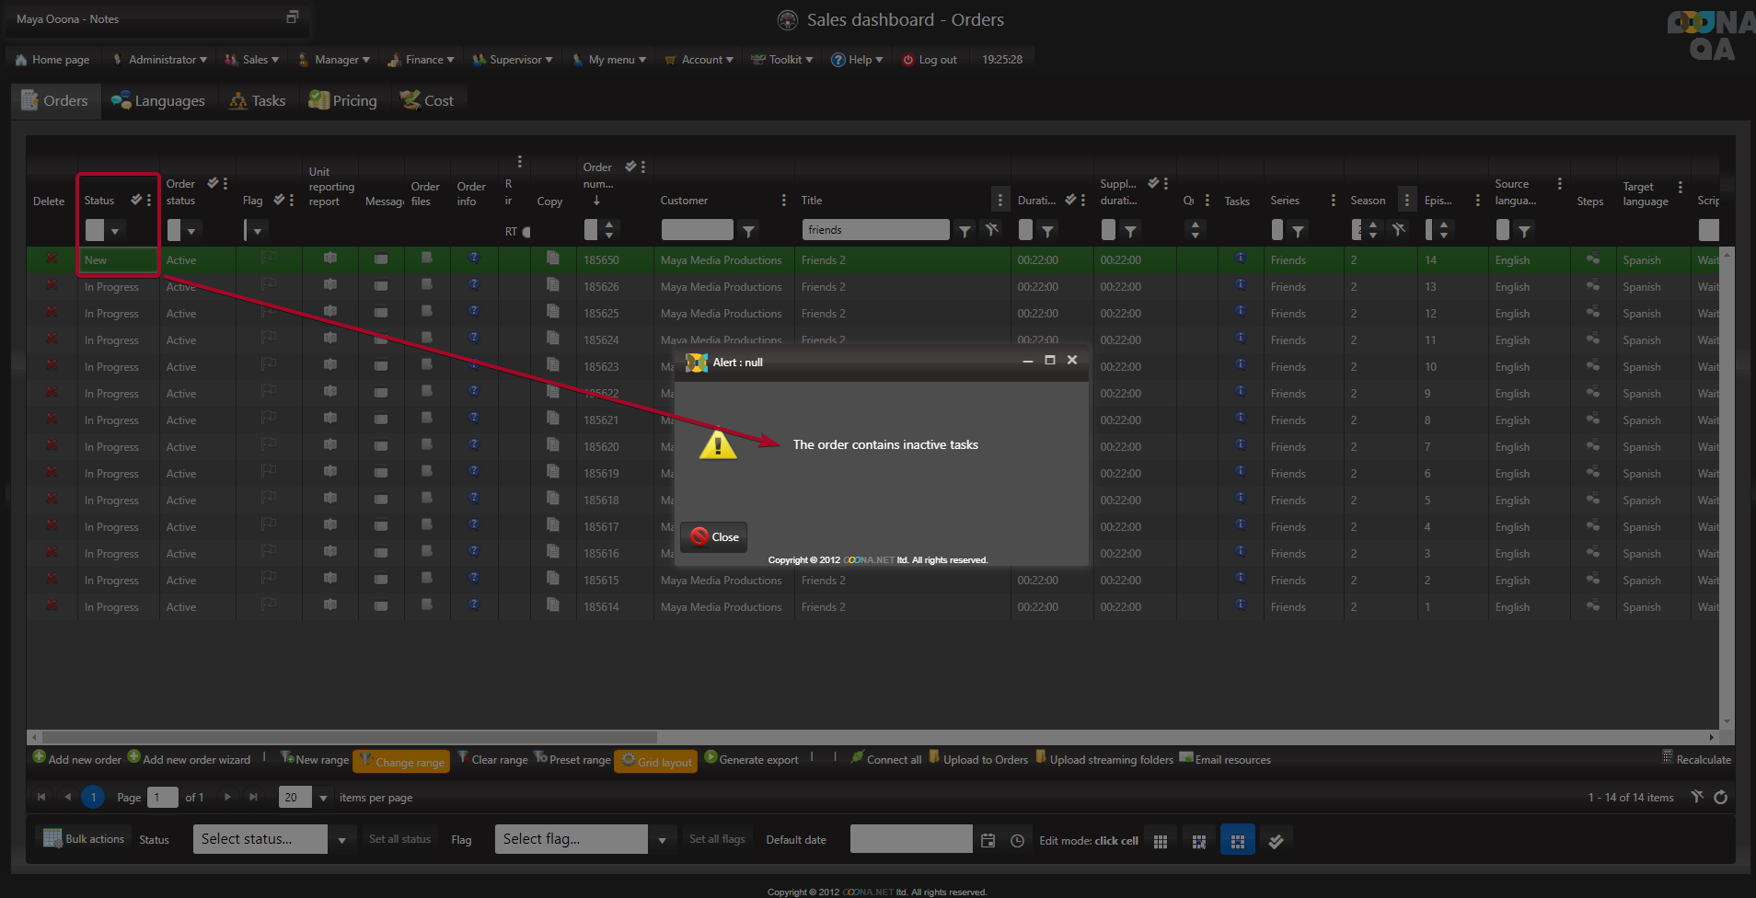Copy order 185650 using the copy icon
Viewport: 1756px width, 898px height.
(552, 259)
